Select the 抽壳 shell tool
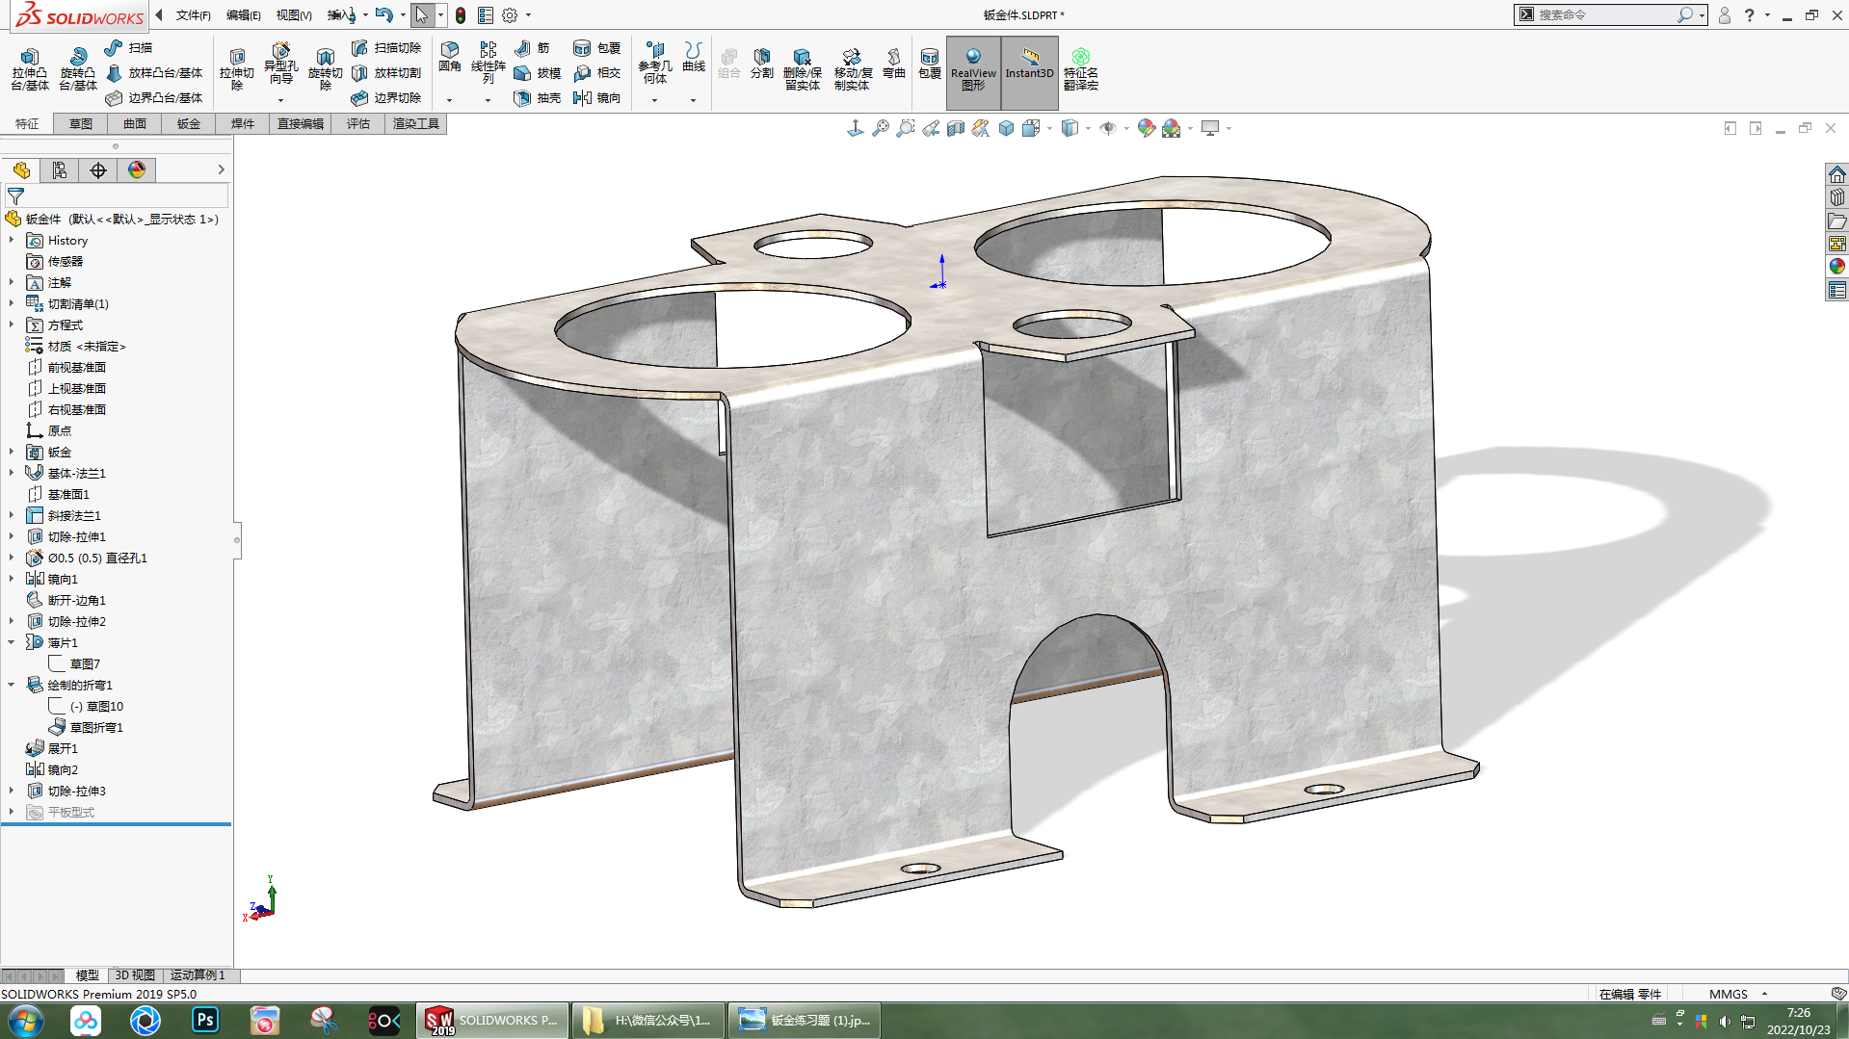The height and width of the screenshot is (1039, 1849). click(x=538, y=98)
